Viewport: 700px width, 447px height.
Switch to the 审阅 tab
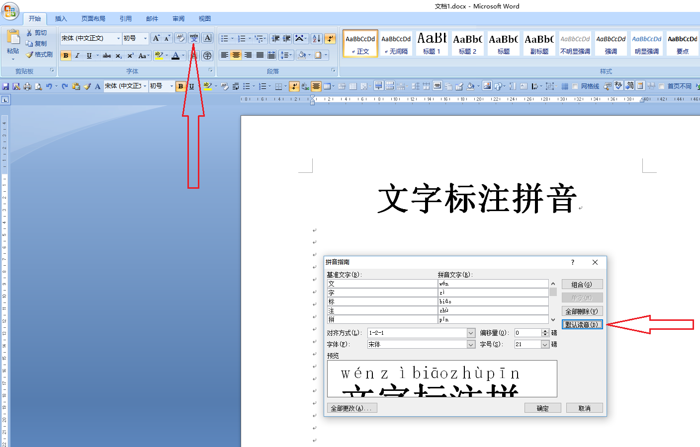pos(178,19)
